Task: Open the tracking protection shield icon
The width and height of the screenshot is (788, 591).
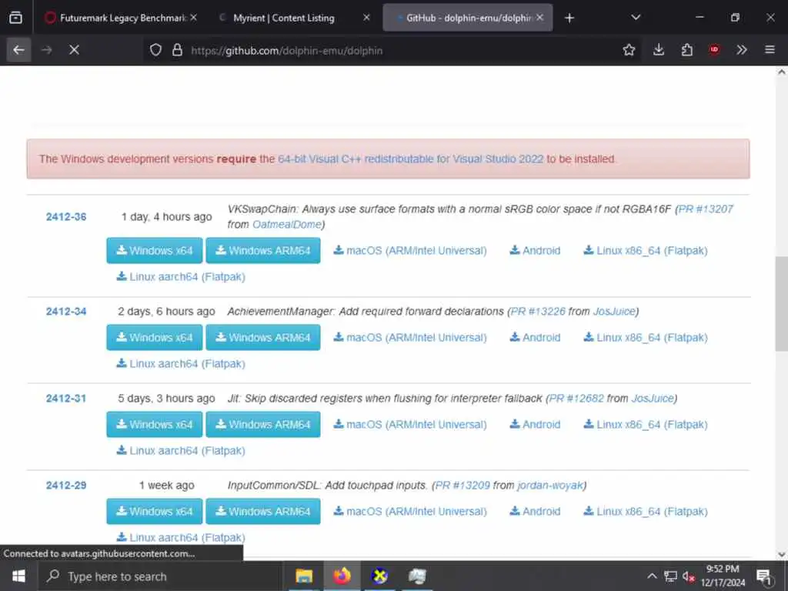Action: tap(155, 50)
